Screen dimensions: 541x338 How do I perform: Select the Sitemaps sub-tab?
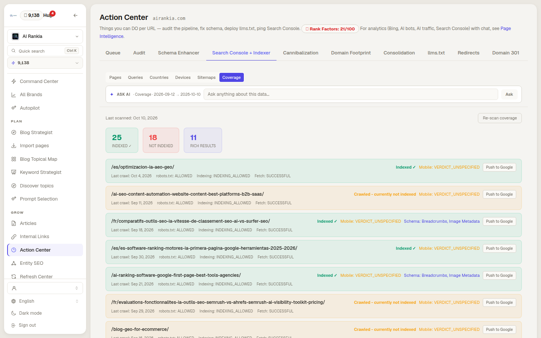click(x=206, y=77)
